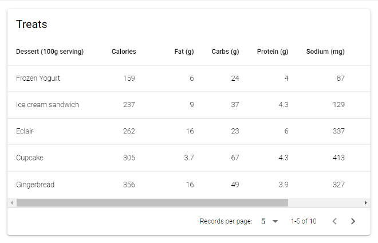Select the Gingerbread row
Image resolution: width=378 pixels, height=243 pixels.
(x=36, y=185)
